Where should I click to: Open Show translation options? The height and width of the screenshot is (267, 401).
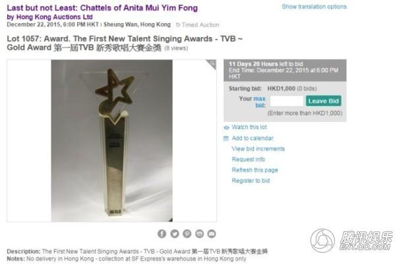coord(314,7)
